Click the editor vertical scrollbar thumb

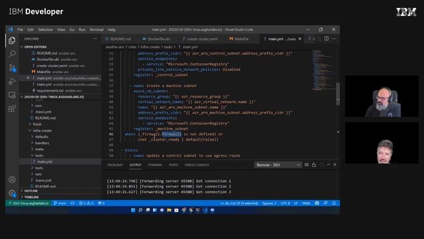point(338,94)
